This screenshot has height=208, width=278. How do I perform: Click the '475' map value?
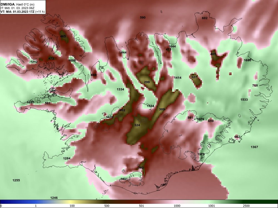pos(169,50)
